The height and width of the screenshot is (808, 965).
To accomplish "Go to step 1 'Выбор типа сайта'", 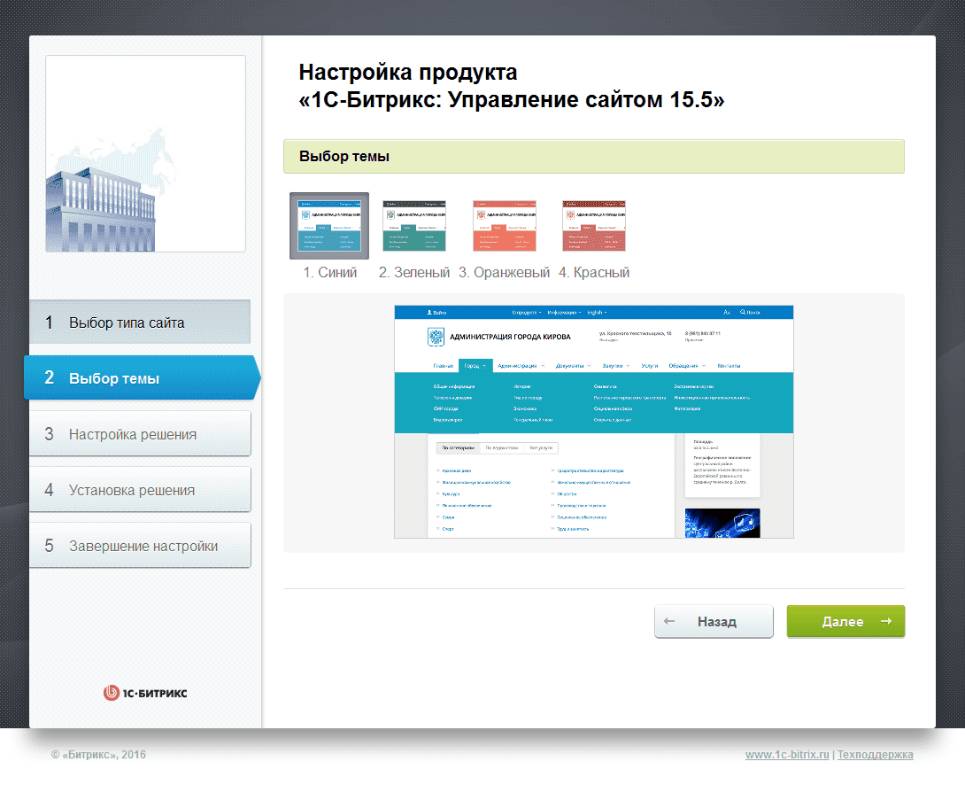I will 140,322.
